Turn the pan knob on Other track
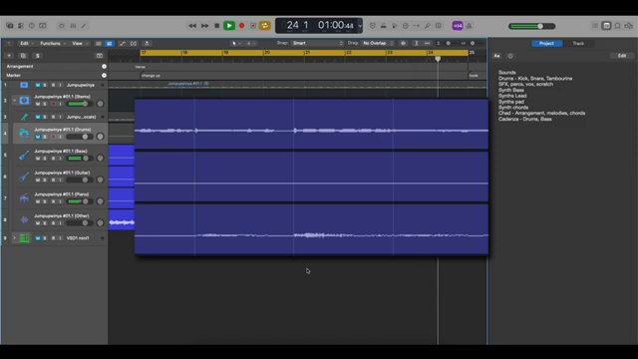638x359 pixels. [x=100, y=223]
